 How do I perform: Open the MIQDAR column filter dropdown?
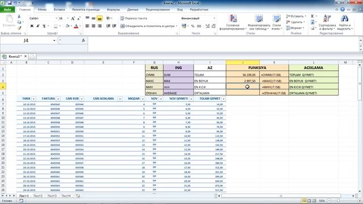point(142,99)
